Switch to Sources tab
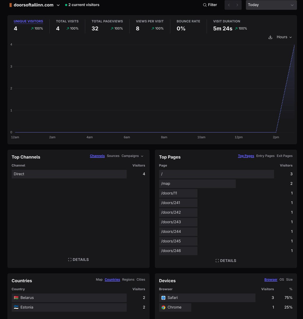The height and width of the screenshot is (319, 303). (113, 156)
